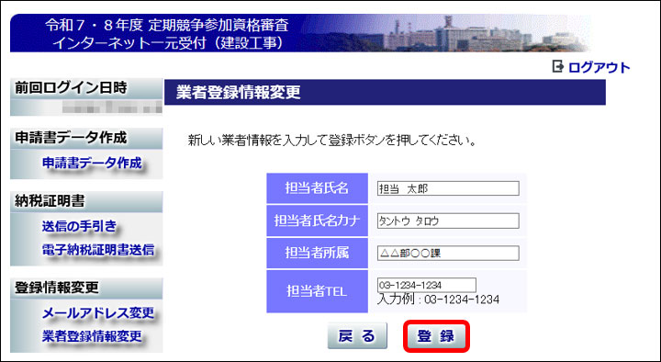
Task: Click the 戻る button
Action: pos(357,336)
